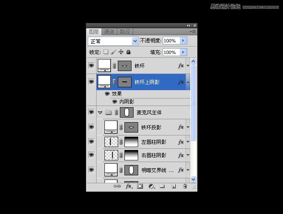Click fx icon on 左圆柱阴影 layer
This screenshot has width=283, height=214.
coord(181,142)
